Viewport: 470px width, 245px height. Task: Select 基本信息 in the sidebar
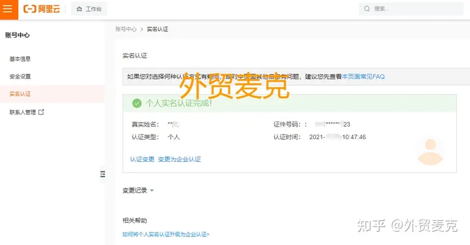20,59
